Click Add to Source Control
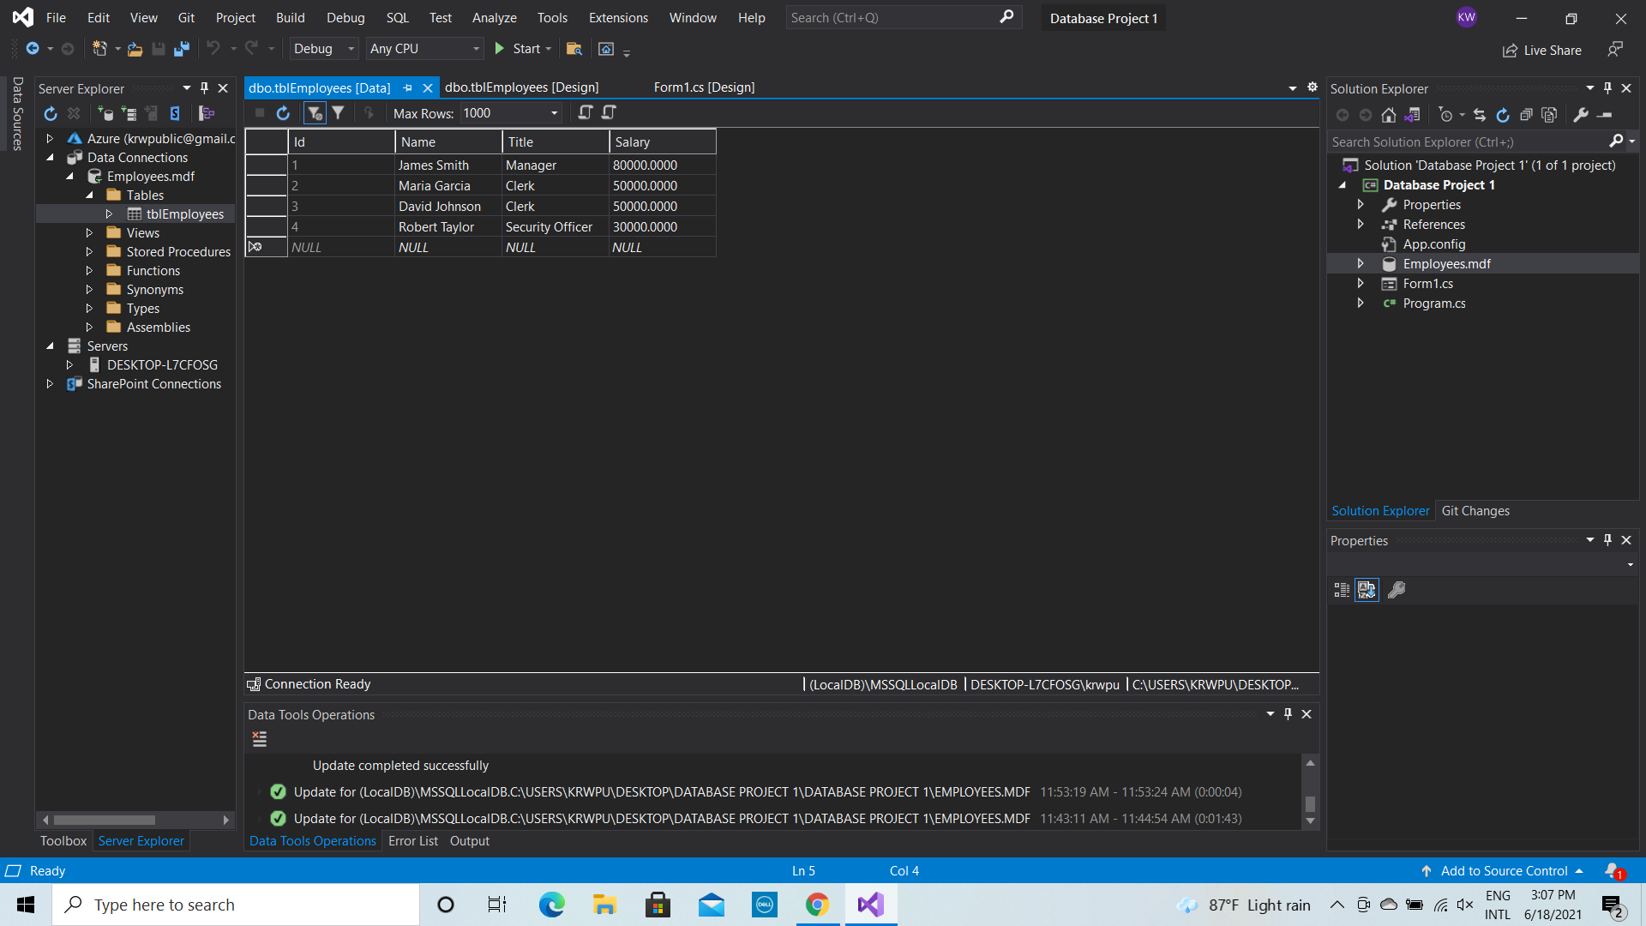 coord(1504,870)
